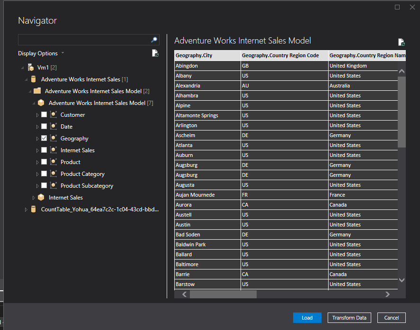
Task: Click the Date dimension icon
Action: click(54, 127)
